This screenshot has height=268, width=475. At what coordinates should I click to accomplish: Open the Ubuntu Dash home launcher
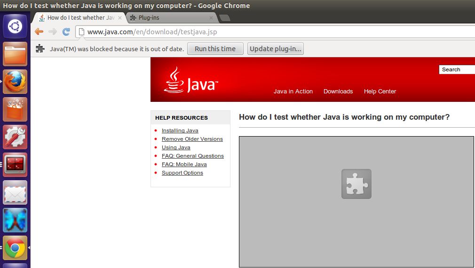(15, 26)
